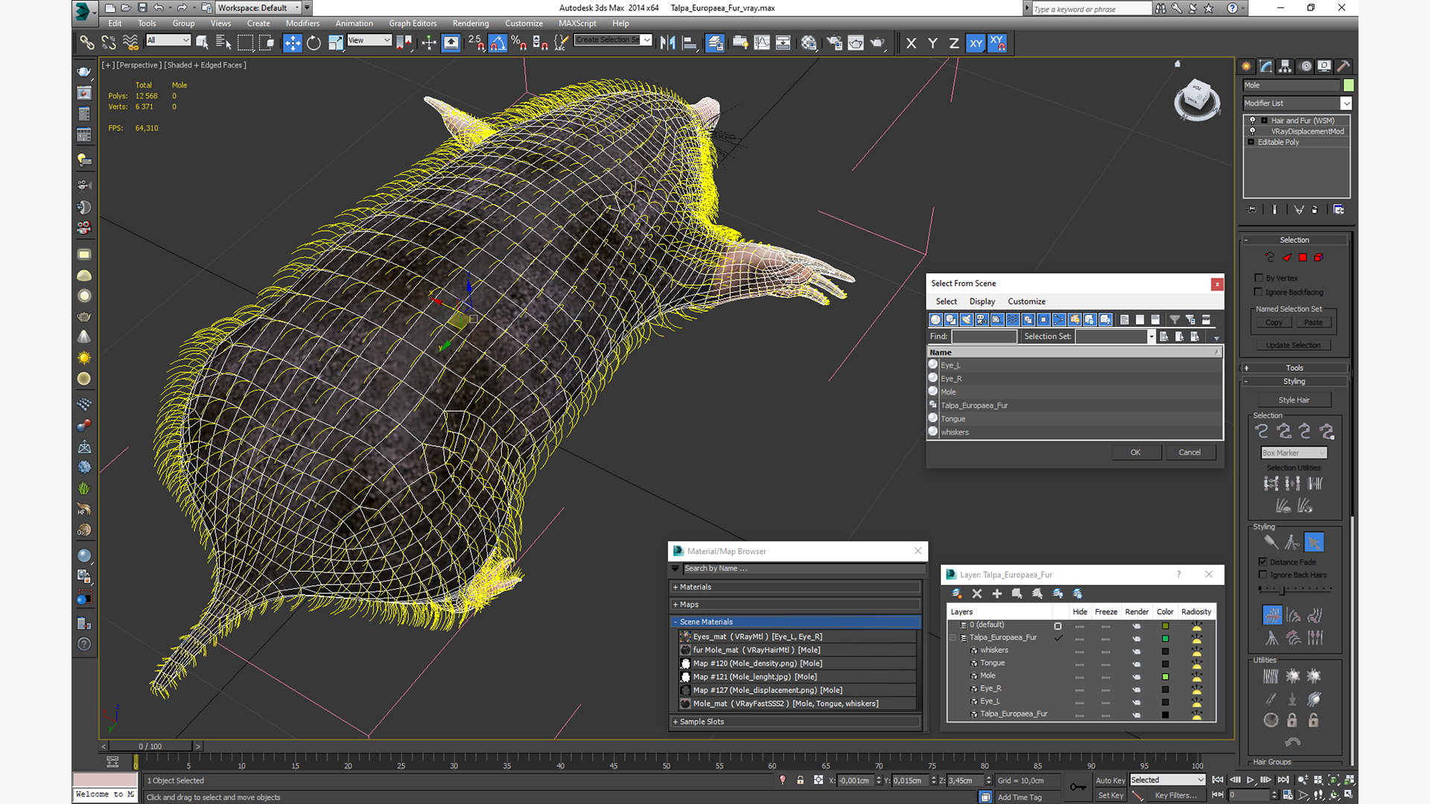The width and height of the screenshot is (1430, 804).
Task: Select the Select and Link chain icon
Action: [86, 43]
